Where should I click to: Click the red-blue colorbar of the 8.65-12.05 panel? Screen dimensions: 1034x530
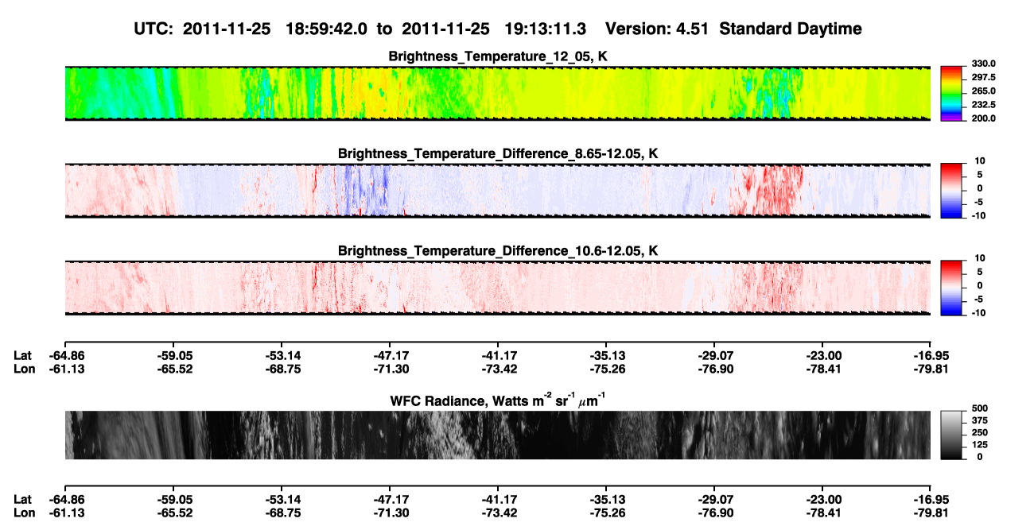pos(950,189)
